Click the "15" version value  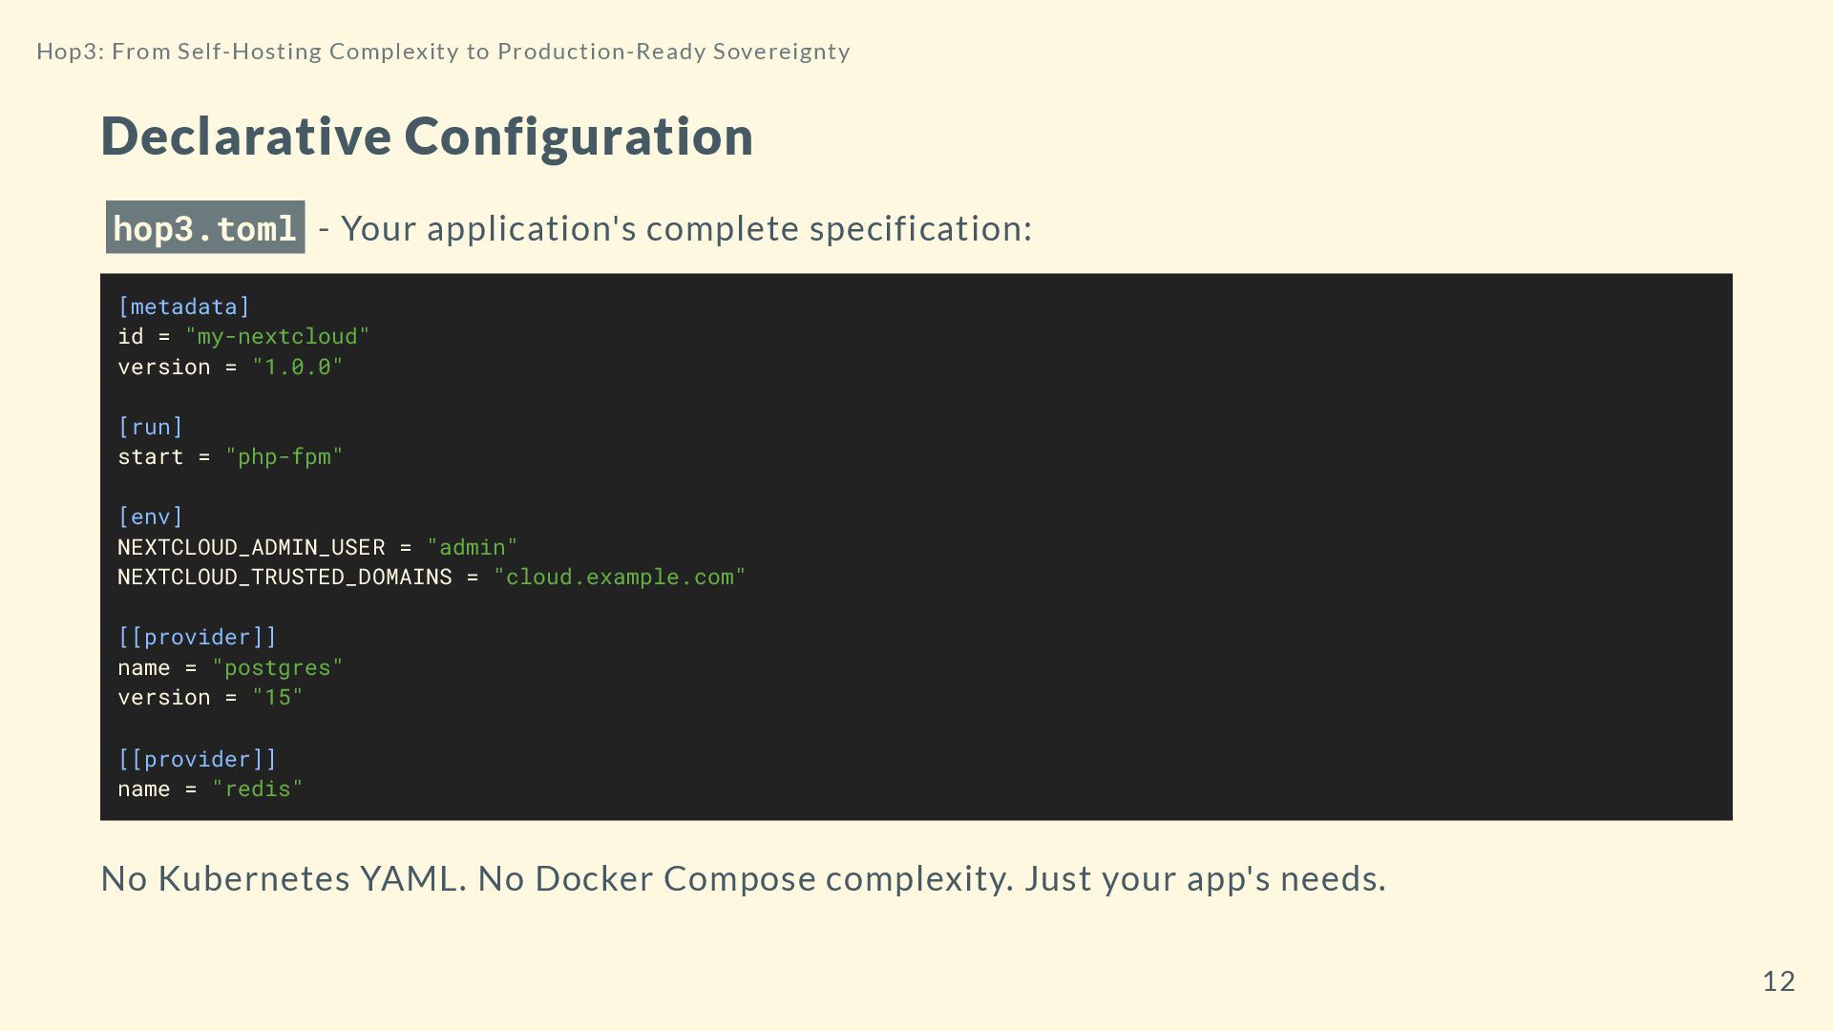coord(277,698)
